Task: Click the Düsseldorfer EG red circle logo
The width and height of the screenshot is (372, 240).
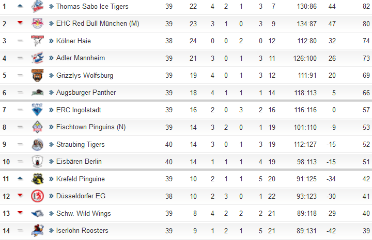Action: [x=38, y=196]
